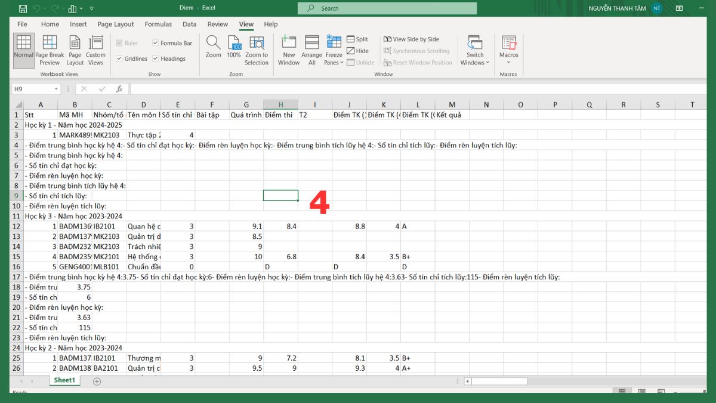Add a new sheet with the plus button
This screenshot has width=716, height=403.
[96, 380]
